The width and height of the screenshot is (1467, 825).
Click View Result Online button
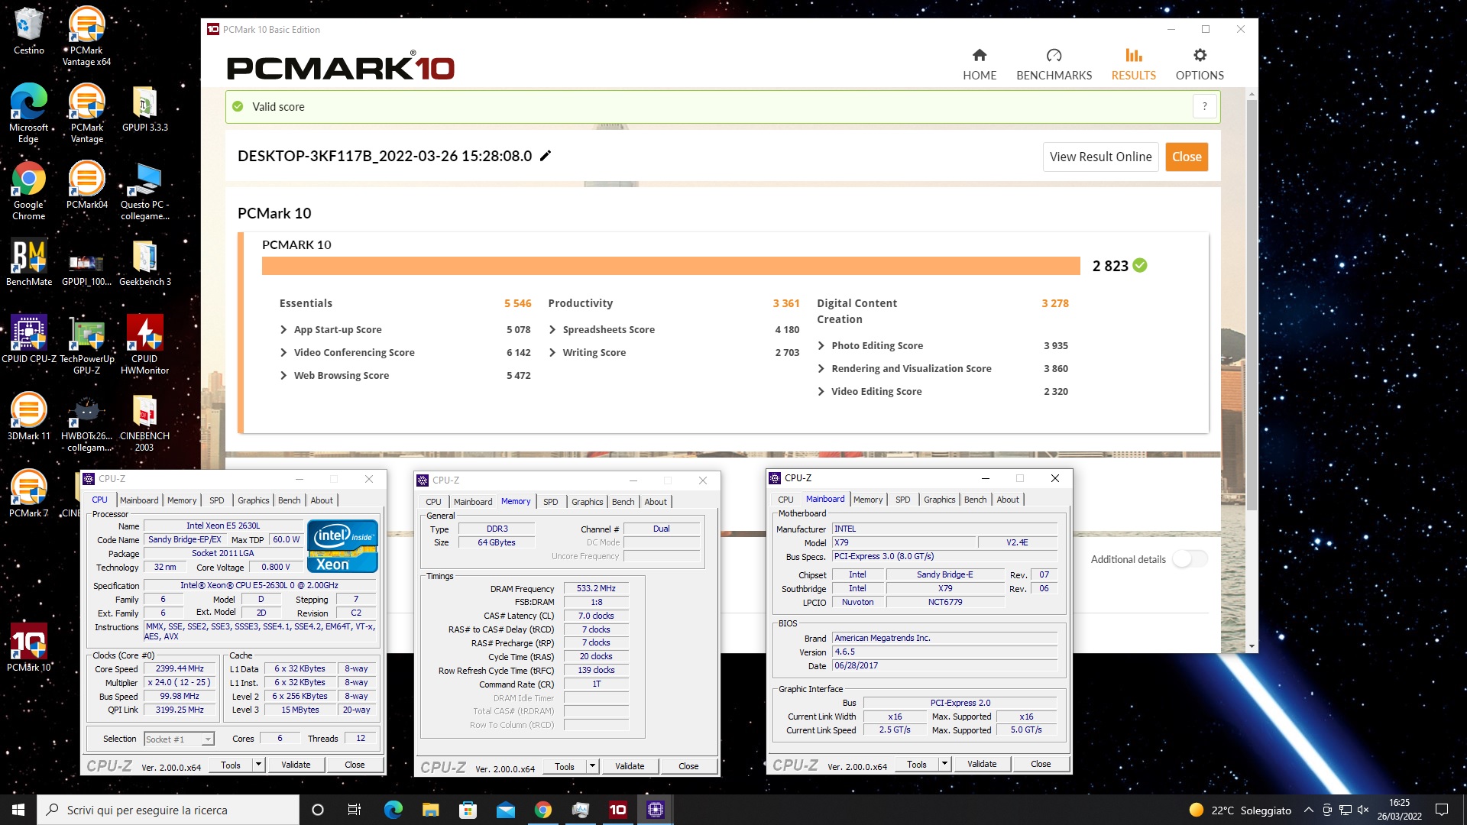coord(1100,157)
